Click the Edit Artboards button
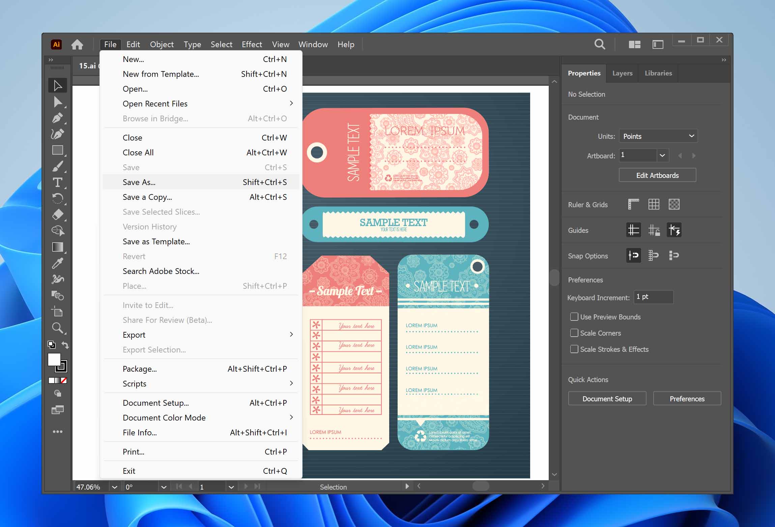The image size is (775, 527). click(657, 175)
